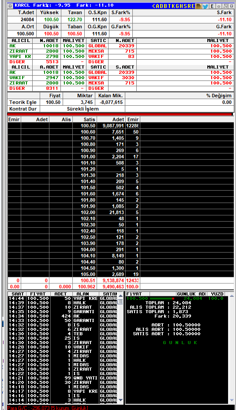
Task: Click the green GUNLUK label
Action: pyautogui.click(x=180, y=342)
